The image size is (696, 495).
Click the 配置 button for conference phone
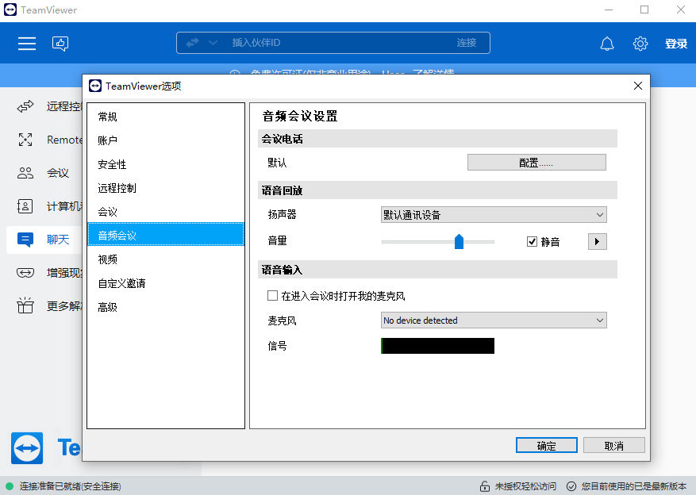click(x=536, y=162)
